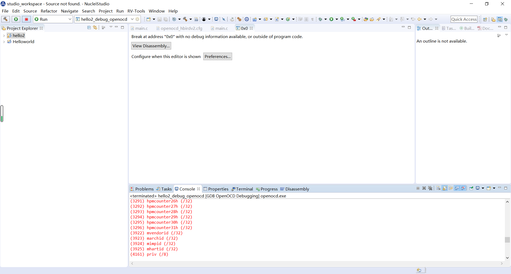Go back with the yellow left arrow
Screen dimensions: 511x274
(419, 19)
